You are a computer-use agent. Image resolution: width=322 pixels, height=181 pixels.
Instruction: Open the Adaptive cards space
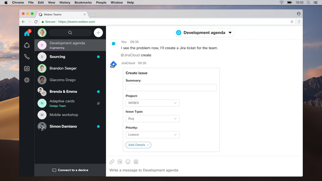tap(70, 103)
